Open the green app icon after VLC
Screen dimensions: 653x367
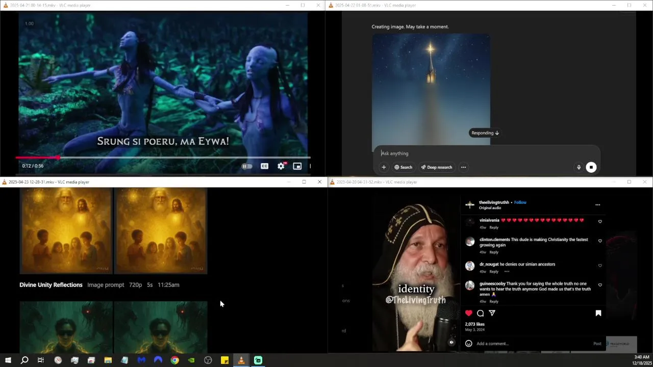(258, 360)
